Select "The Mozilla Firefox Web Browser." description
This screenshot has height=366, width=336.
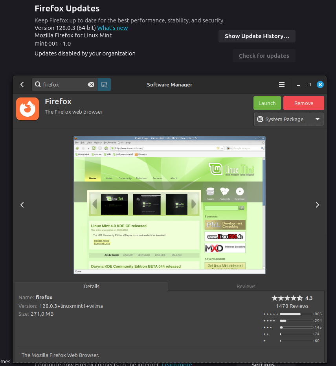61,355
